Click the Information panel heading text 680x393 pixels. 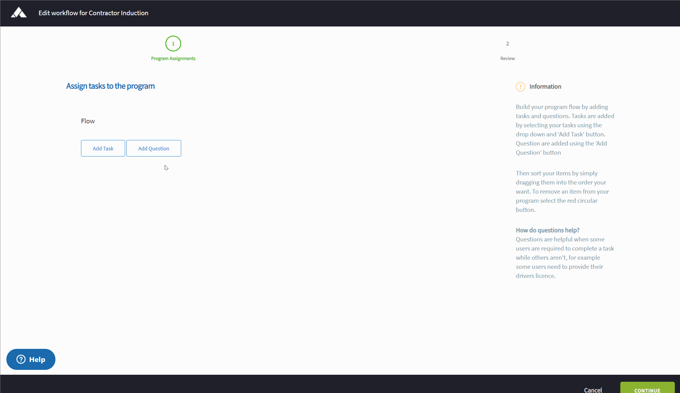(545, 87)
